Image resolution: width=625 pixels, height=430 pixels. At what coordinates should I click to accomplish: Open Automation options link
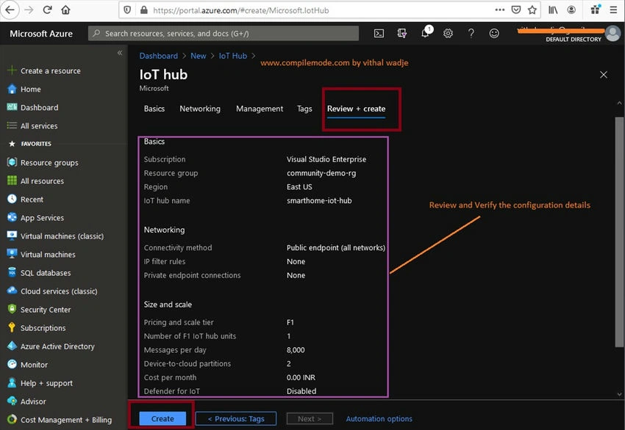(379, 418)
